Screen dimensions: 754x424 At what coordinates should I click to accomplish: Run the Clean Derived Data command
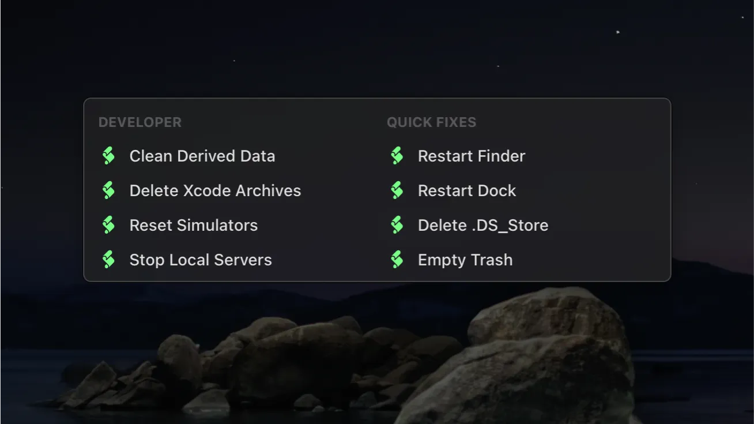coord(202,156)
